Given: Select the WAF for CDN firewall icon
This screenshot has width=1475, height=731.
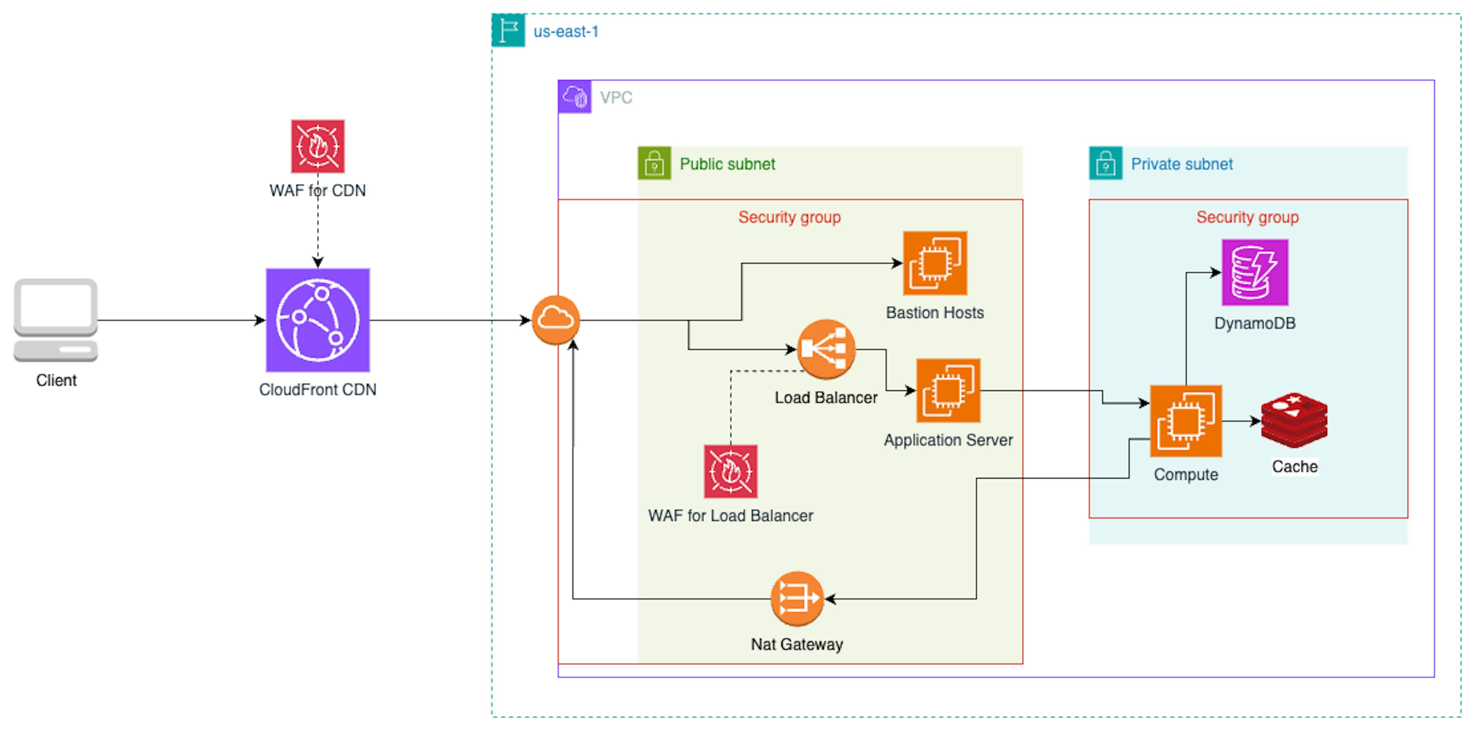Looking at the screenshot, I should tap(318, 146).
